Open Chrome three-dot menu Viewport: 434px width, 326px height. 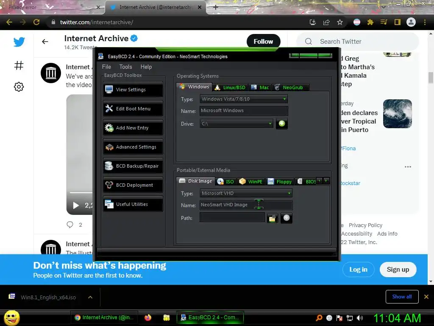coord(425,22)
